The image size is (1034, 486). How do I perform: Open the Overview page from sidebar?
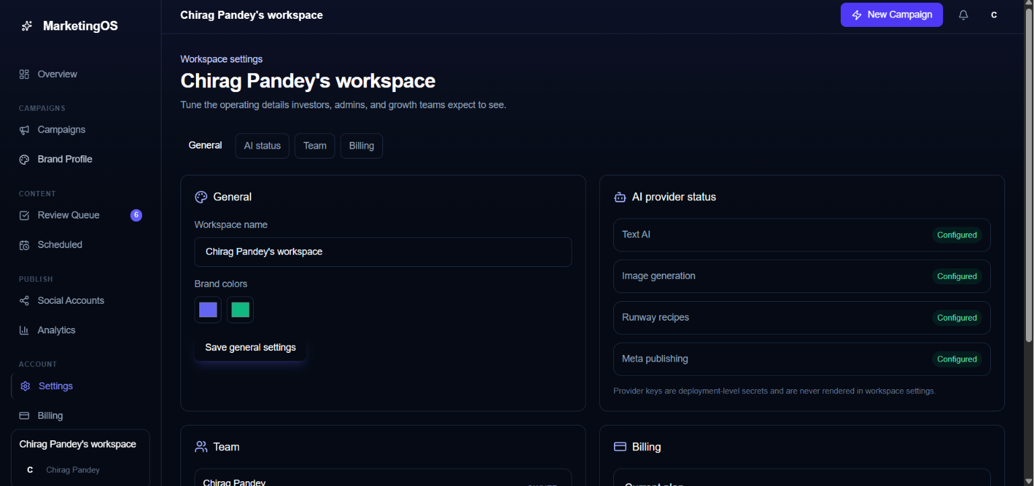point(80,74)
